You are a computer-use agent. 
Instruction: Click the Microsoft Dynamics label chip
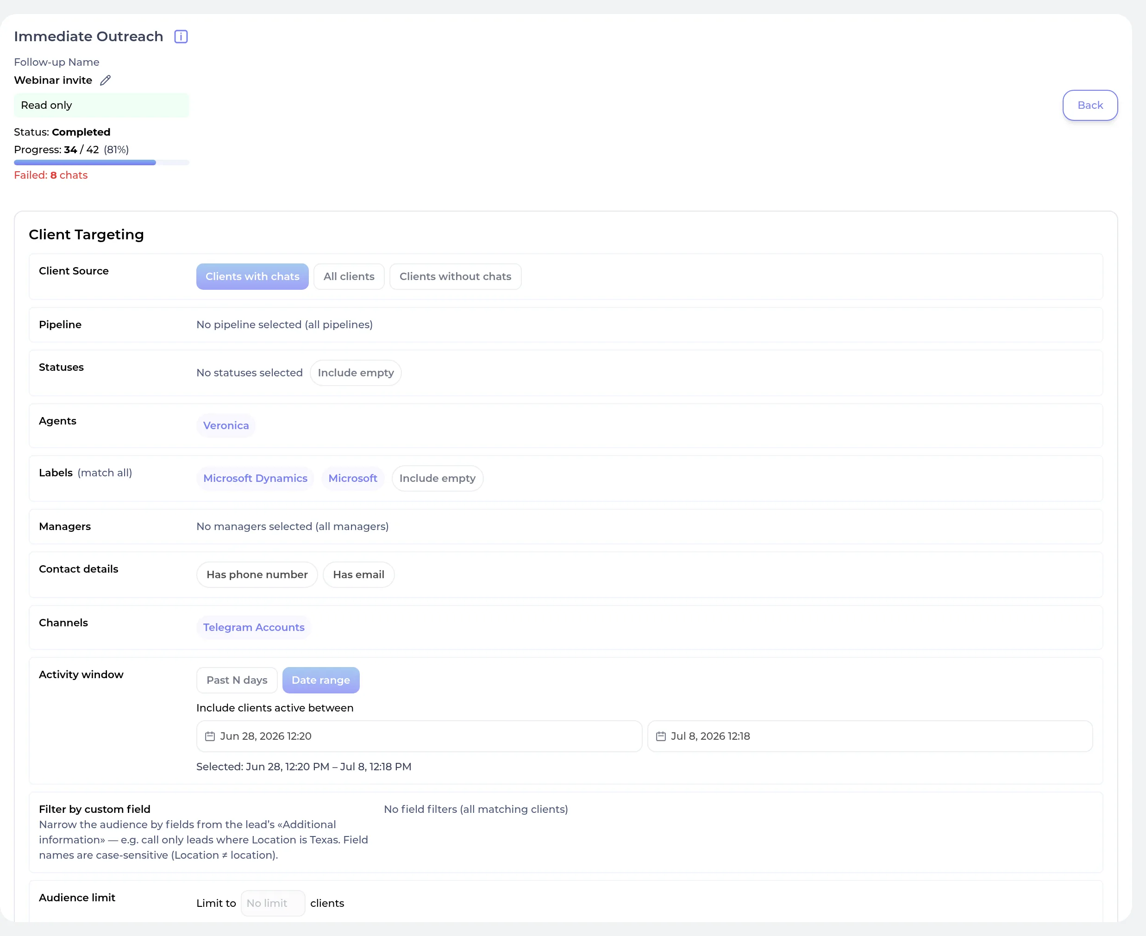[x=255, y=479]
